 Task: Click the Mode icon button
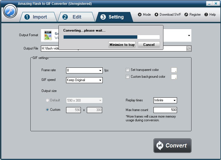[x=140, y=15]
